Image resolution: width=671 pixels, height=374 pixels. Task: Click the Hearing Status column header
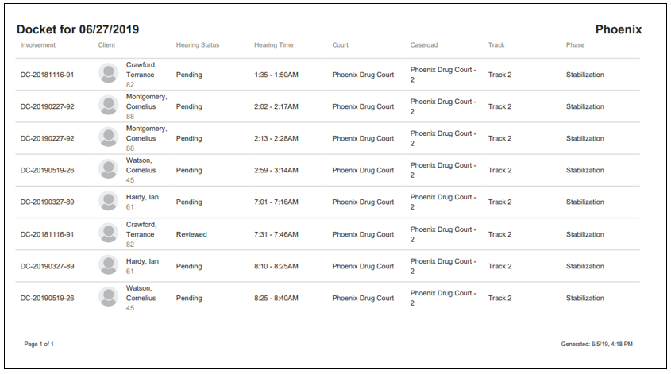coord(198,45)
